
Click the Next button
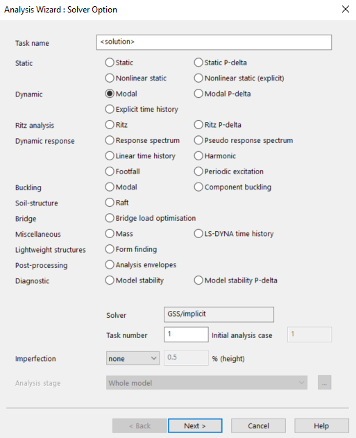(x=195, y=426)
